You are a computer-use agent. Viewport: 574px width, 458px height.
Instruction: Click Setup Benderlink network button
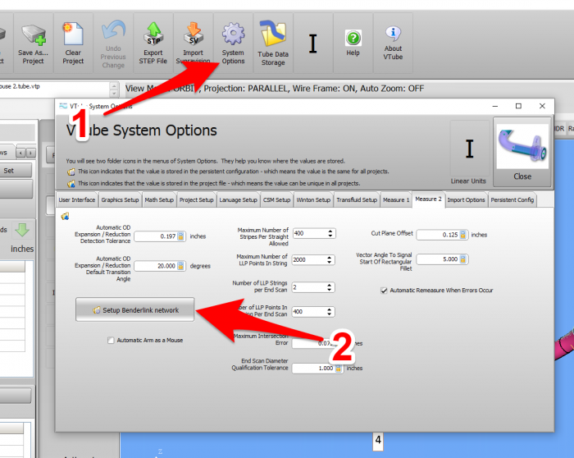(135, 310)
